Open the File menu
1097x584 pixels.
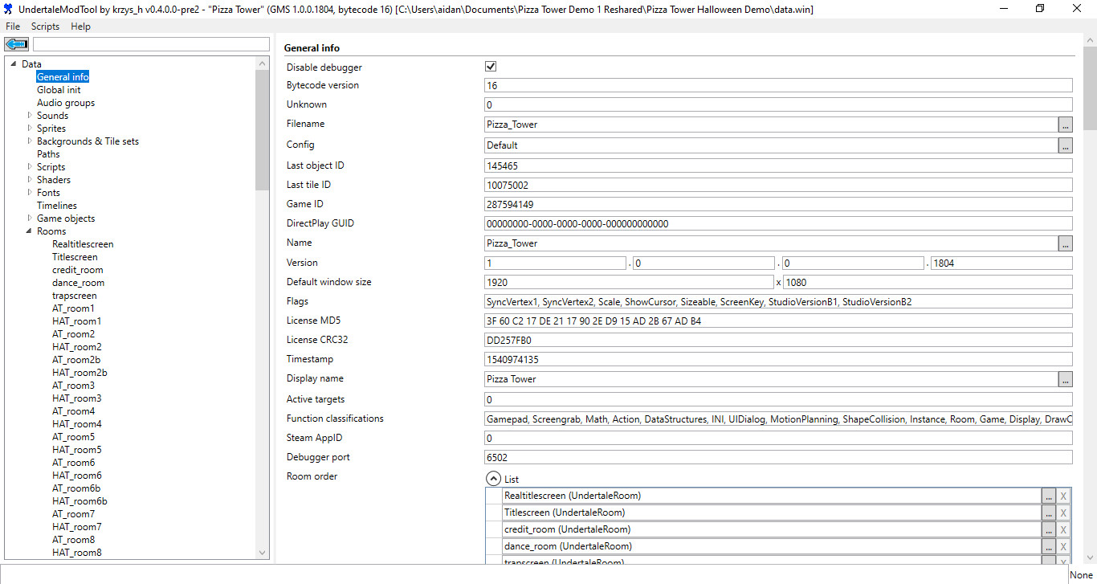coord(13,27)
